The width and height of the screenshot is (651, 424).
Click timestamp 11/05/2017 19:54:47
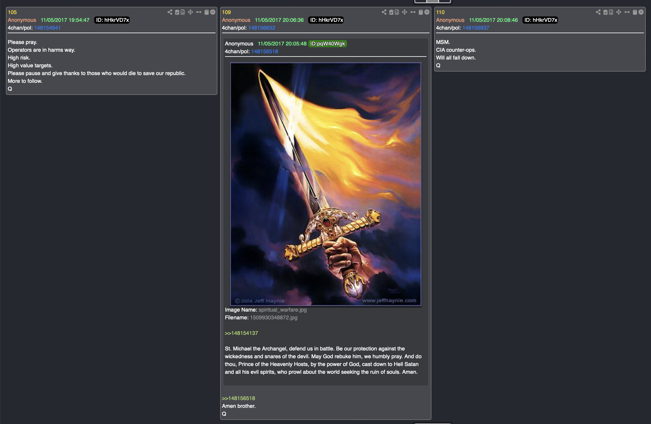point(65,20)
